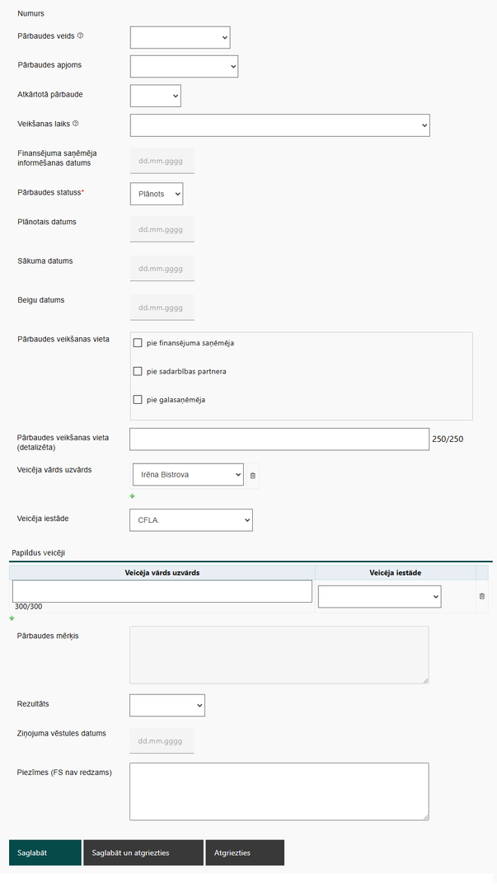The height and width of the screenshot is (888, 497).
Task: Add performer with green plus under Irēna Bistrova
Action: (133, 496)
